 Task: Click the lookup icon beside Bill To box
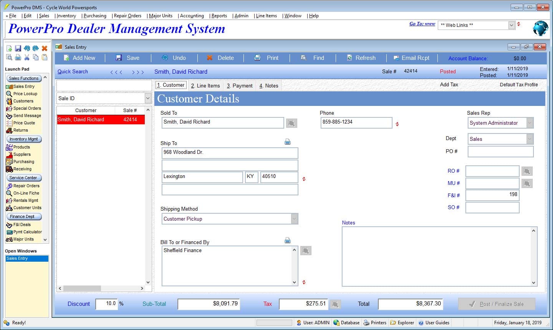coord(306,251)
